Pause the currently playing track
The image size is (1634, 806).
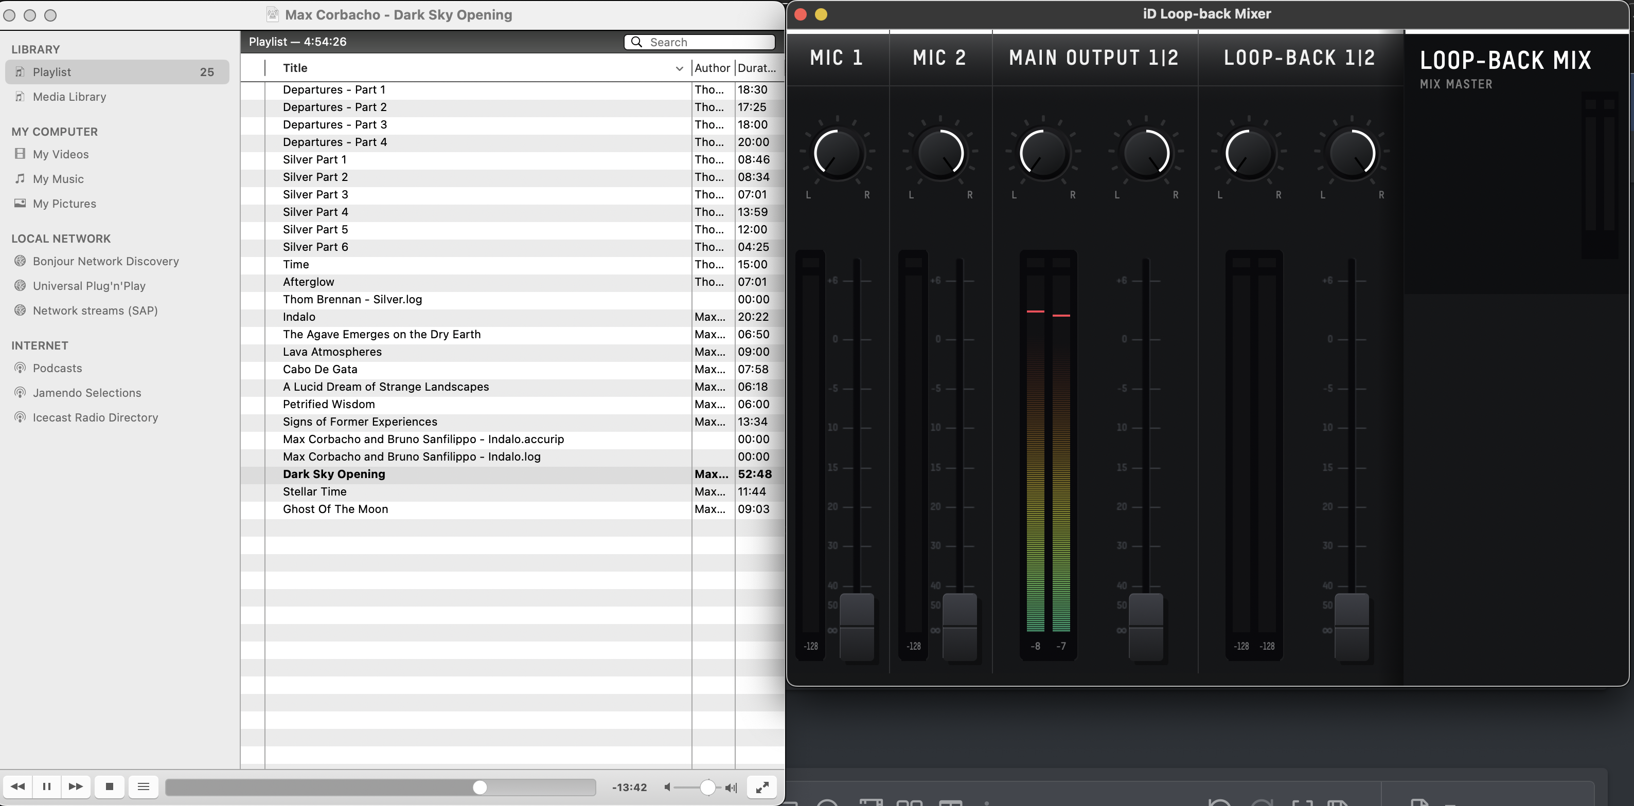[x=46, y=786]
